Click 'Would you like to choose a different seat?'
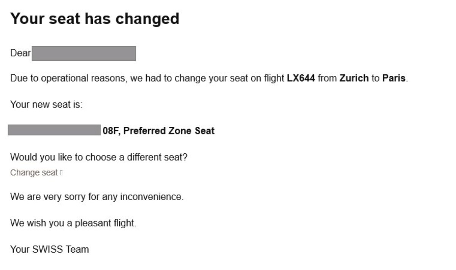456x270 pixels. pos(99,157)
